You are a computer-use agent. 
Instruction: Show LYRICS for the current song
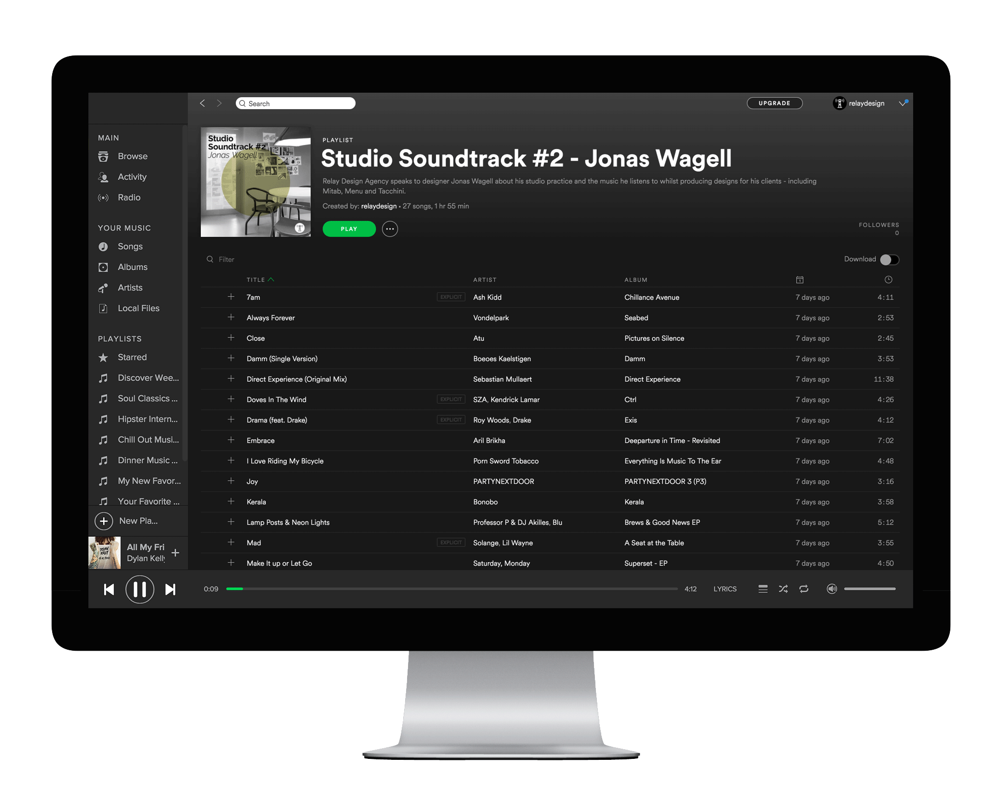click(x=724, y=589)
